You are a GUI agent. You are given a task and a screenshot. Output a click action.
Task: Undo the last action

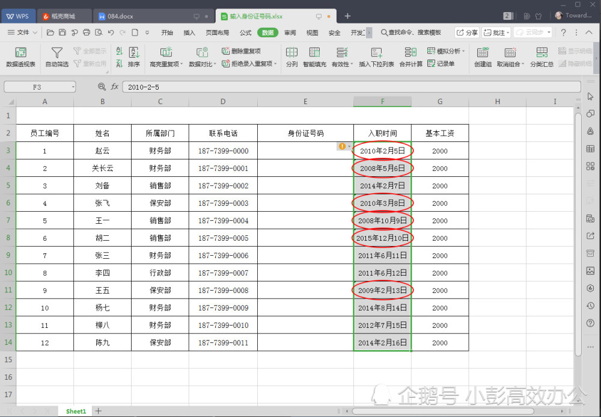point(111,32)
